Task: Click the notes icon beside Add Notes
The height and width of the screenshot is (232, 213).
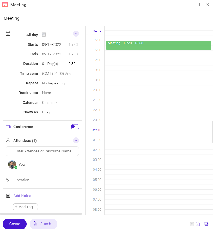Action: coord(8,196)
